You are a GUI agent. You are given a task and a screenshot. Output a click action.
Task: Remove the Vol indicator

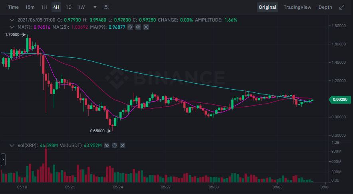[123, 146]
